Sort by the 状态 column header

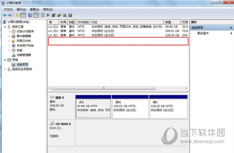127,22
